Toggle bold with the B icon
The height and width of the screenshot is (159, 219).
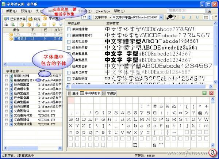tap(184, 17)
